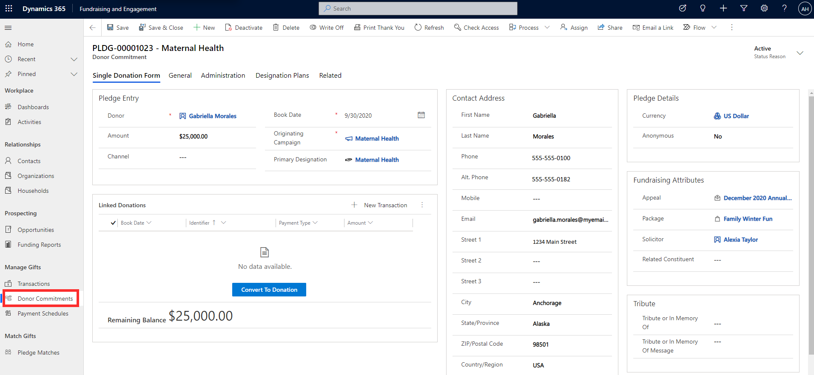This screenshot has height=375, width=814.
Task: Open the help question mark icon
Action: (x=784, y=8)
